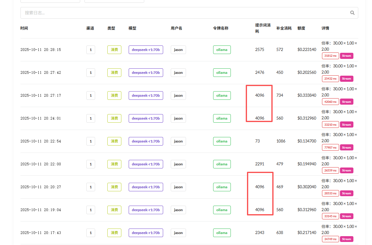The width and height of the screenshot is (372, 245).
Task: Click the magnifier search icon
Action: (x=352, y=13)
